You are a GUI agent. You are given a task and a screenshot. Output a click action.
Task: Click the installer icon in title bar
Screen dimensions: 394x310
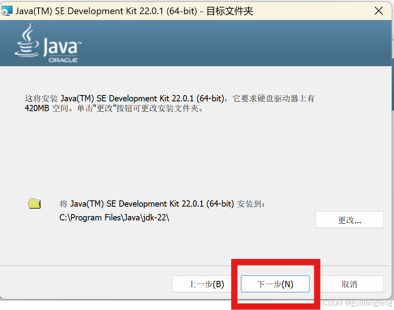pyautogui.click(x=7, y=11)
